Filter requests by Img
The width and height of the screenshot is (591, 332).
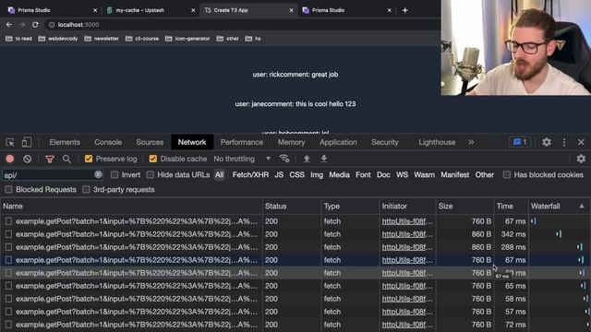pyautogui.click(x=317, y=174)
